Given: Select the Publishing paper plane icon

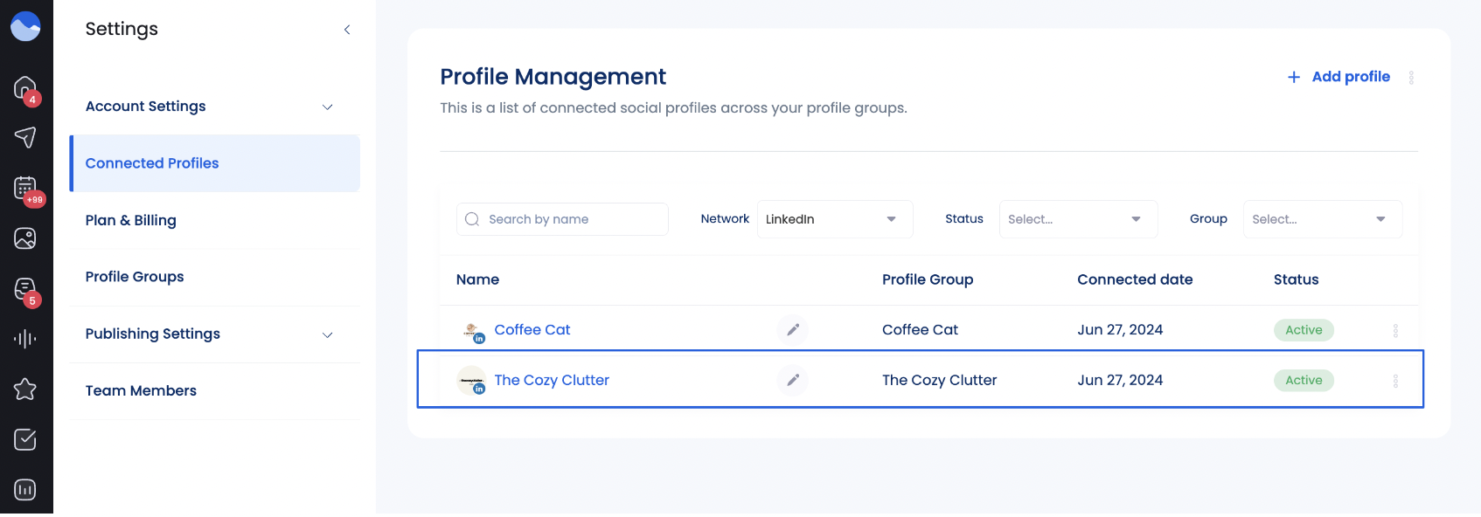Looking at the screenshot, I should tap(25, 138).
